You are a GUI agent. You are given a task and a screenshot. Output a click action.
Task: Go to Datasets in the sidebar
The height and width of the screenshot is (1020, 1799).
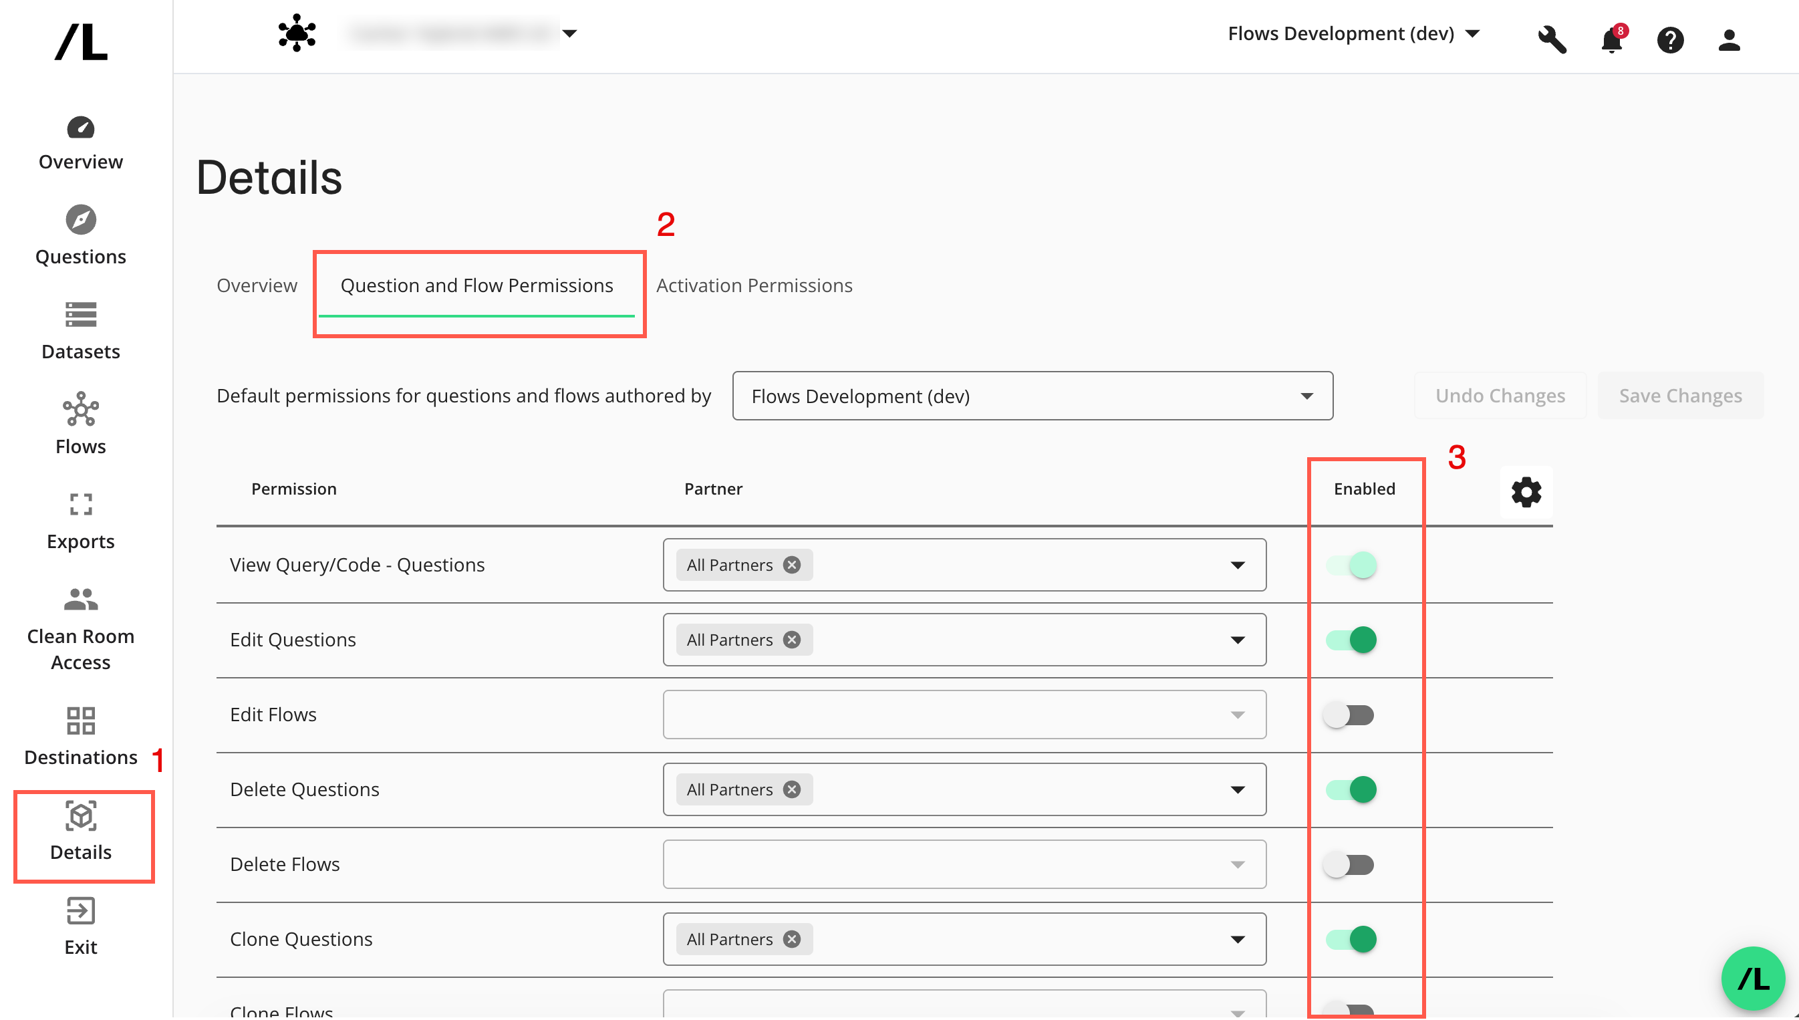pyautogui.click(x=81, y=332)
